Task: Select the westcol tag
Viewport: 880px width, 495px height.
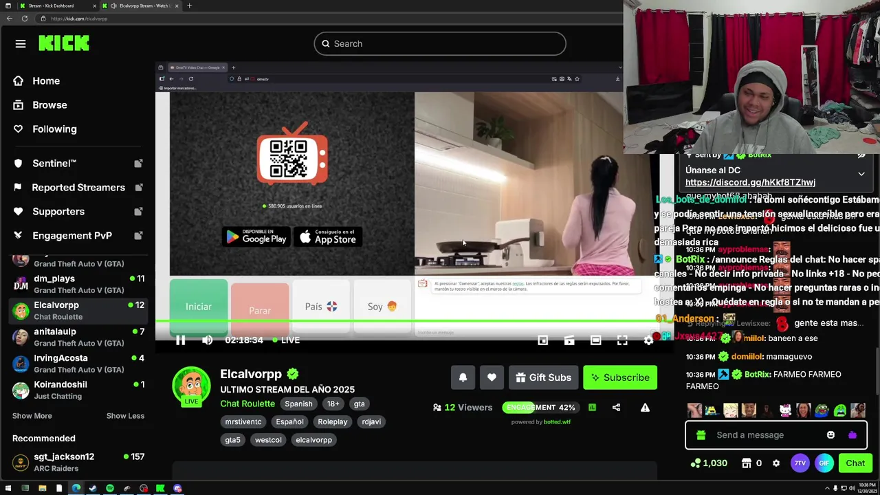Action: tap(268, 440)
